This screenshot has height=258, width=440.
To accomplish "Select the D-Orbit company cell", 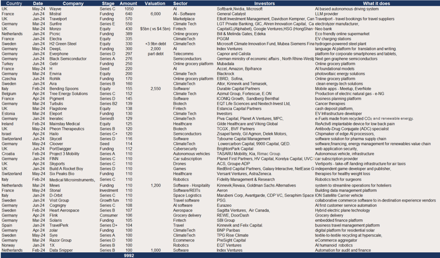I will point(56,196).
